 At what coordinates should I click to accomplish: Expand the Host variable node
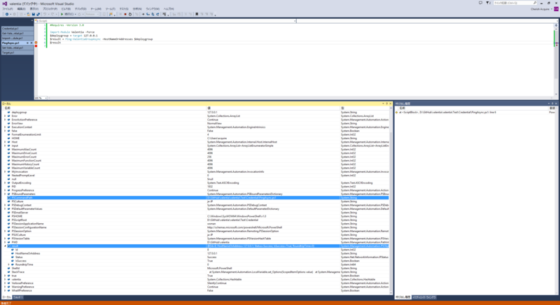tap(5, 142)
